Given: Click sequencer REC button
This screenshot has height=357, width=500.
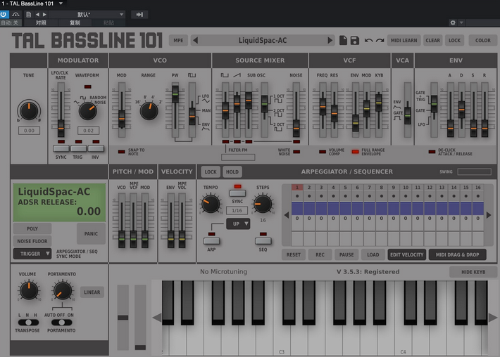Looking at the screenshot, I should pyautogui.click(x=320, y=254).
